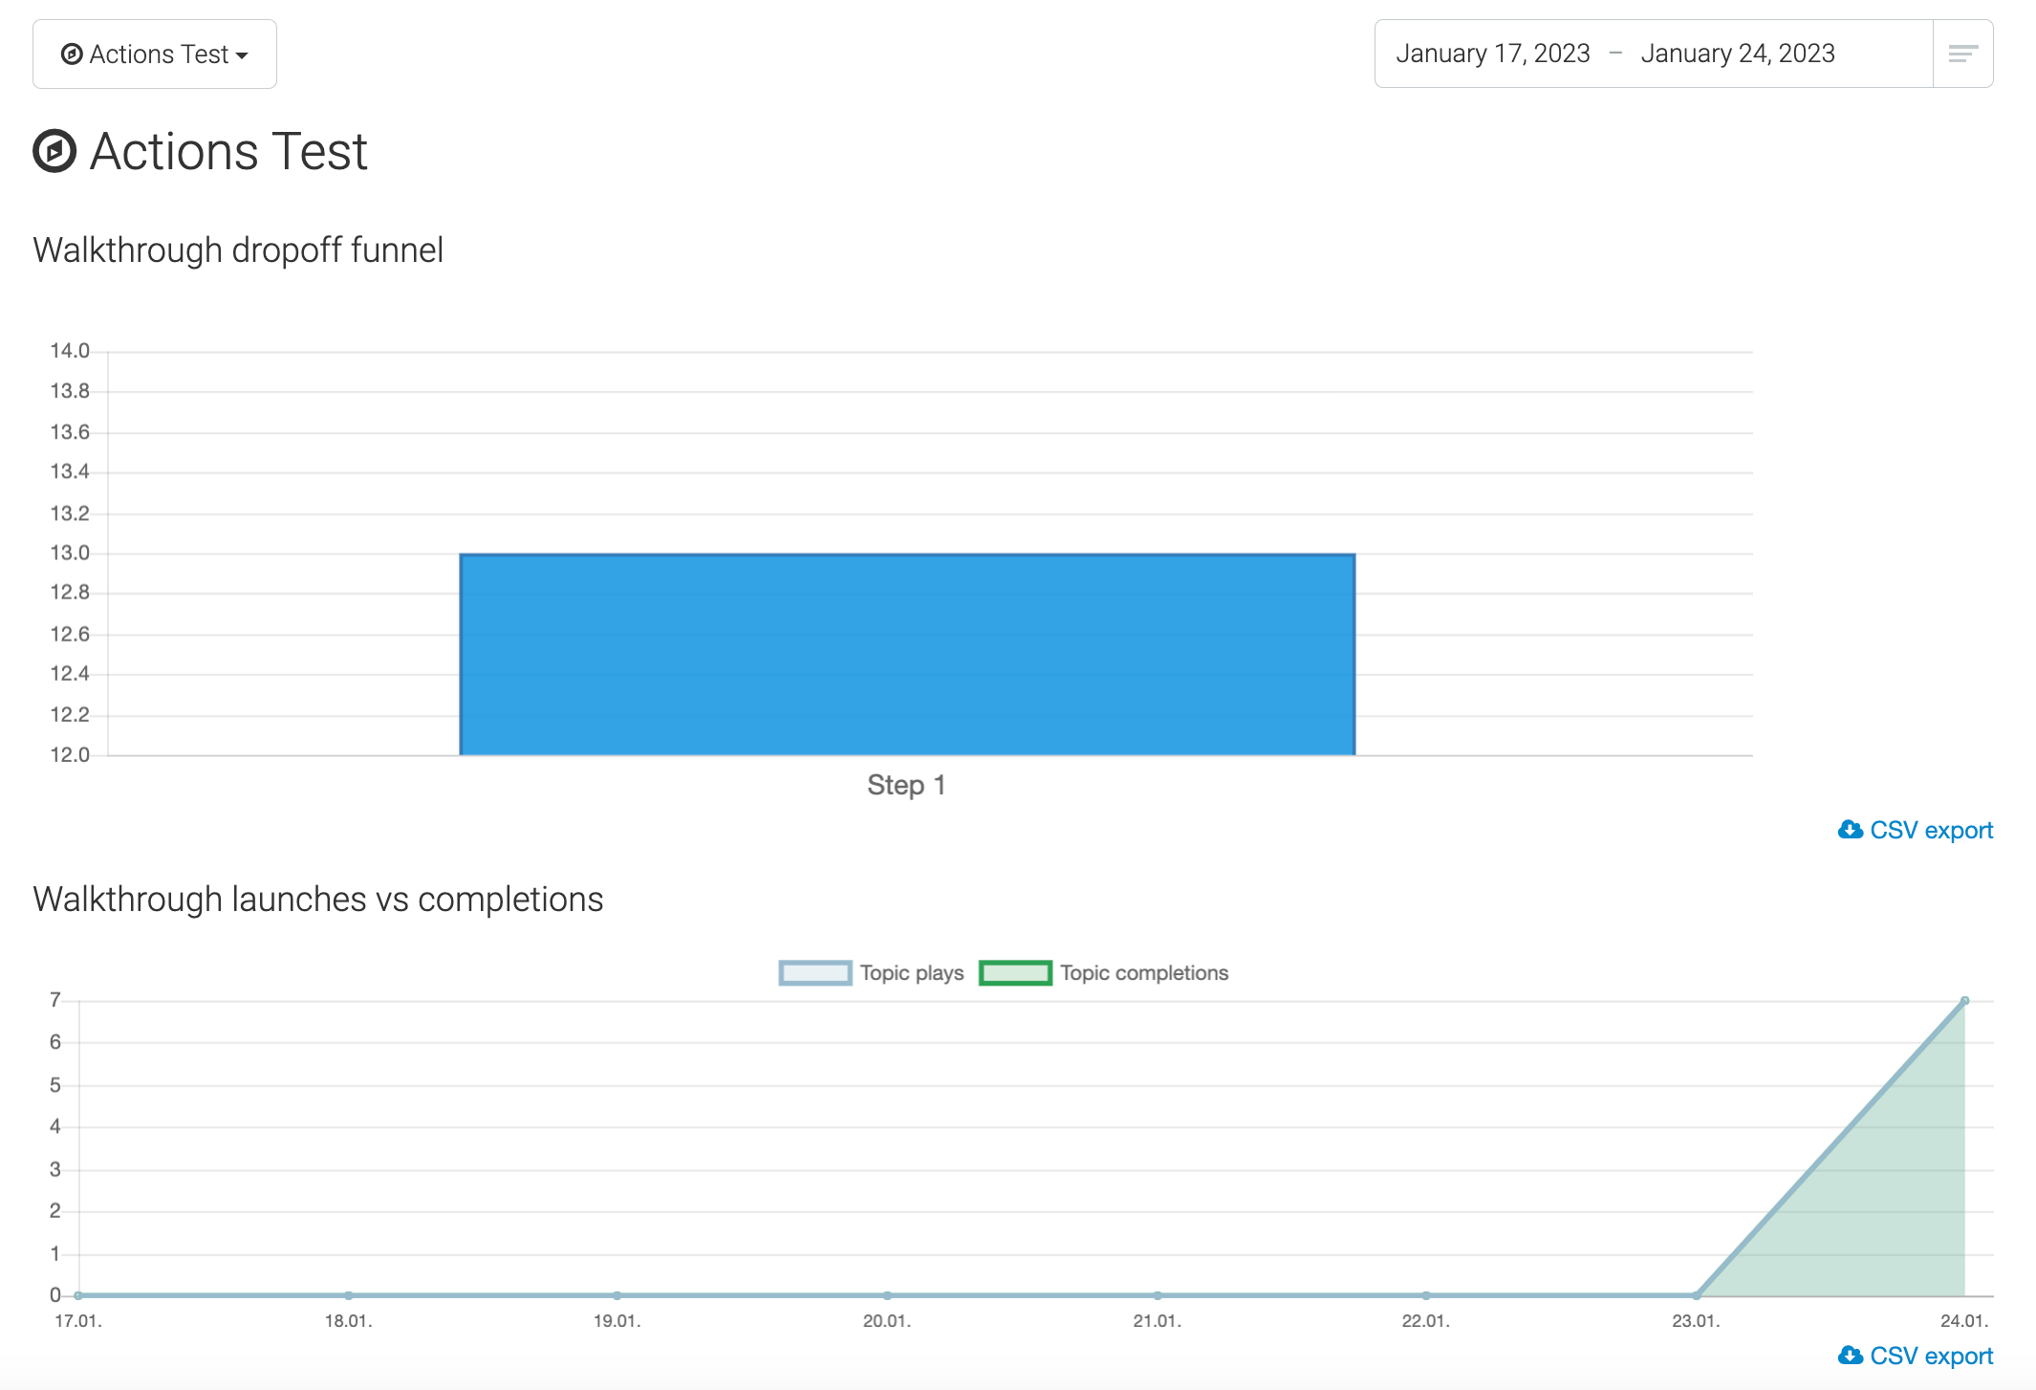Click the dropdown caret next to Actions Test

pyautogui.click(x=242, y=55)
